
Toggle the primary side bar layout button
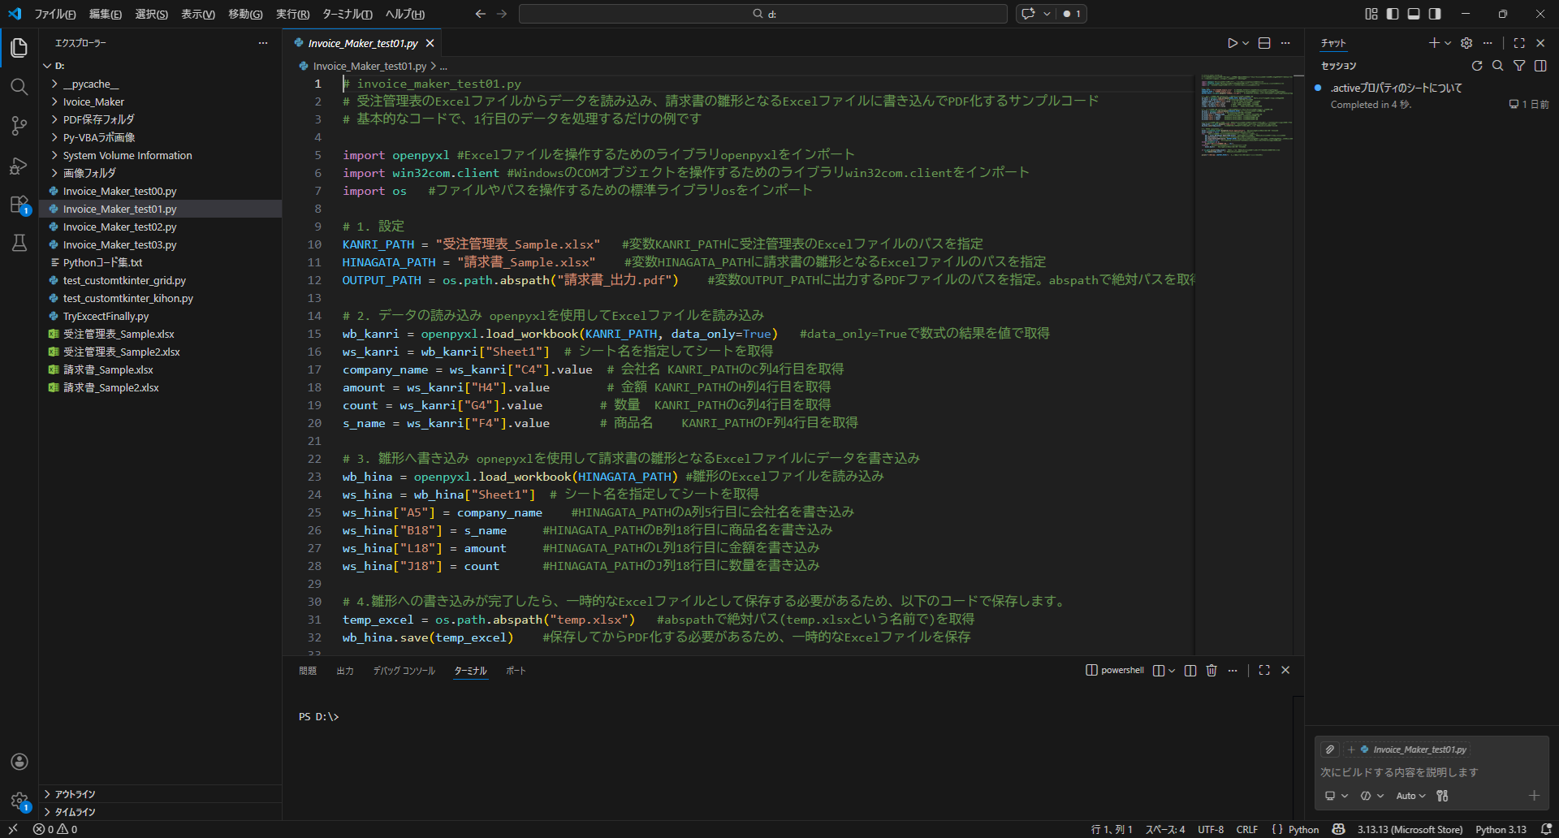tap(1393, 14)
